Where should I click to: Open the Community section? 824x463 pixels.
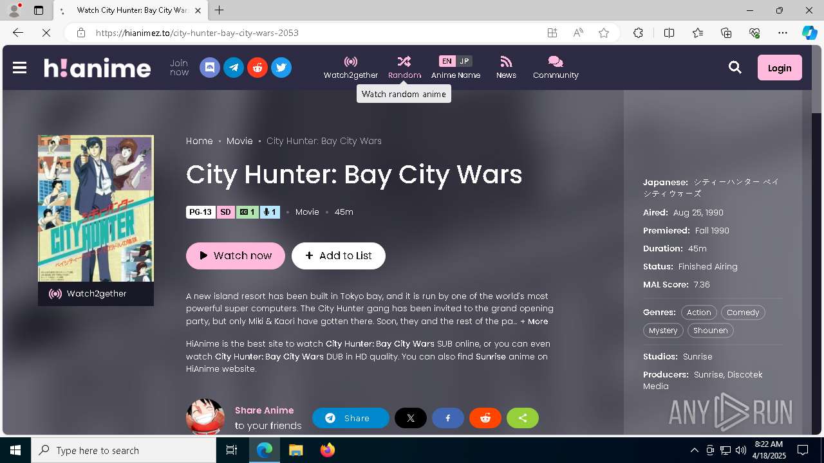(x=556, y=68)
